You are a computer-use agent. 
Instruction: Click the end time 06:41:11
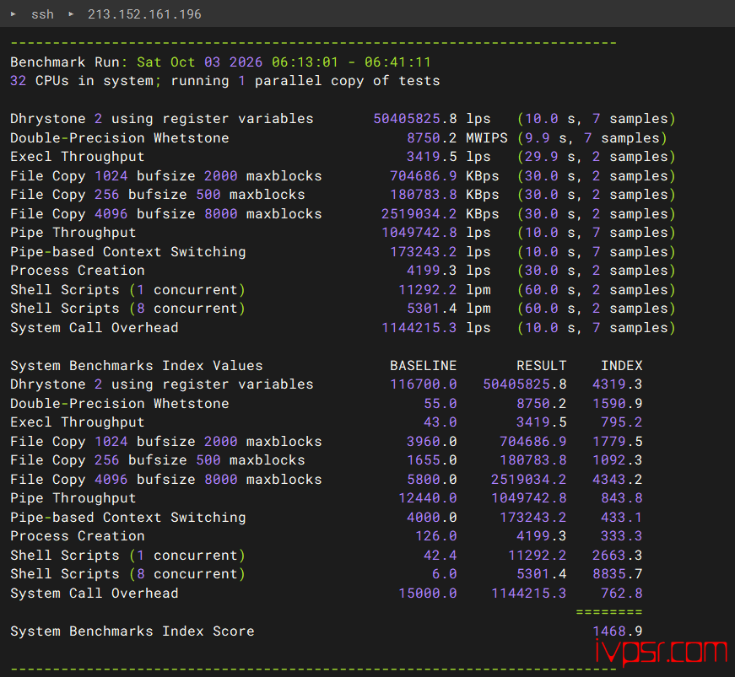click(397, 62)
